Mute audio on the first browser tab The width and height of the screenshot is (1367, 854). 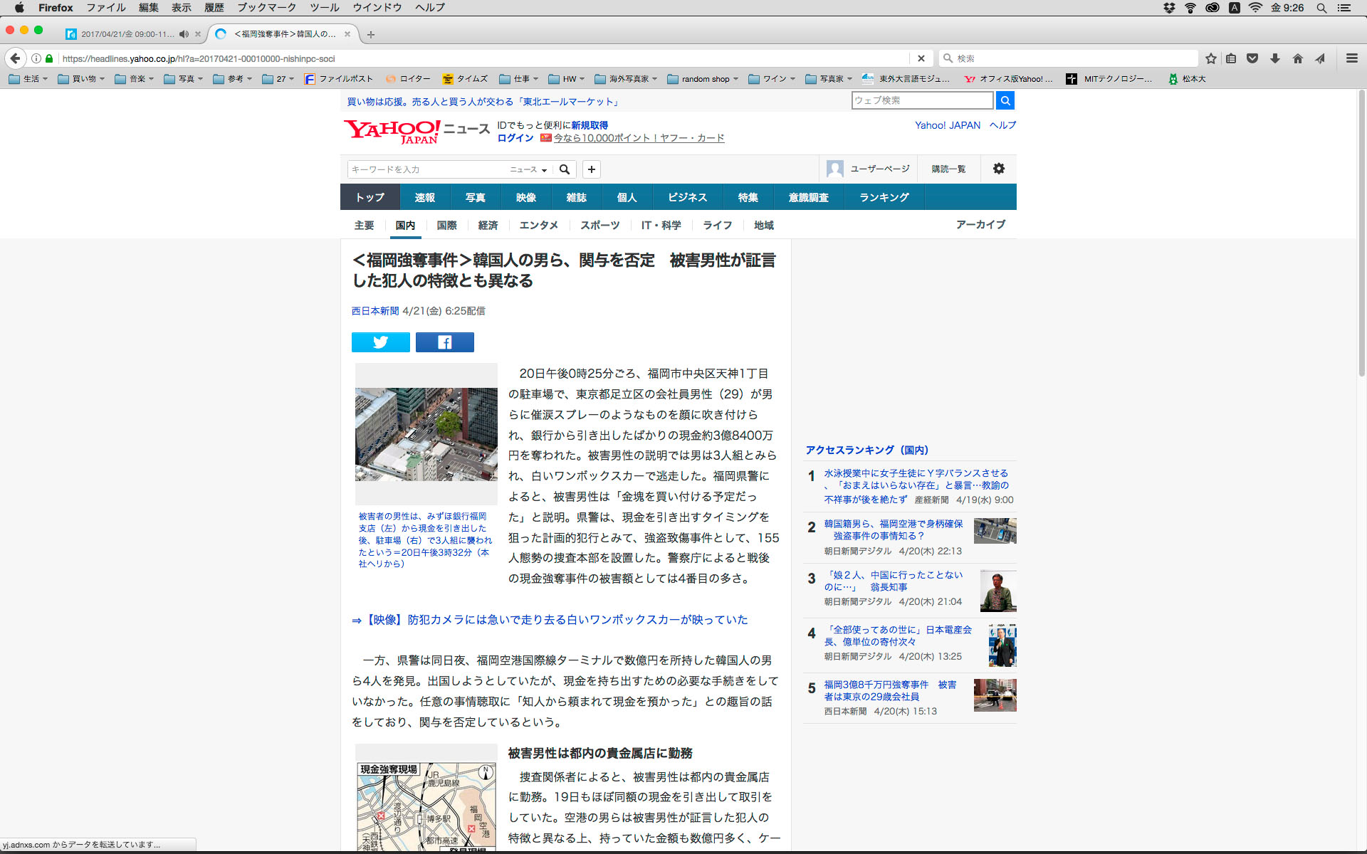click(184, 34)
